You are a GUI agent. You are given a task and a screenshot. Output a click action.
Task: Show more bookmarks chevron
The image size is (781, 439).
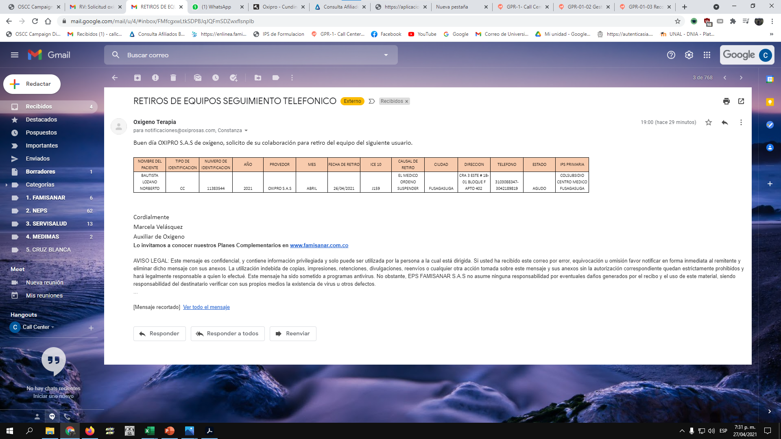coord(772,34)
